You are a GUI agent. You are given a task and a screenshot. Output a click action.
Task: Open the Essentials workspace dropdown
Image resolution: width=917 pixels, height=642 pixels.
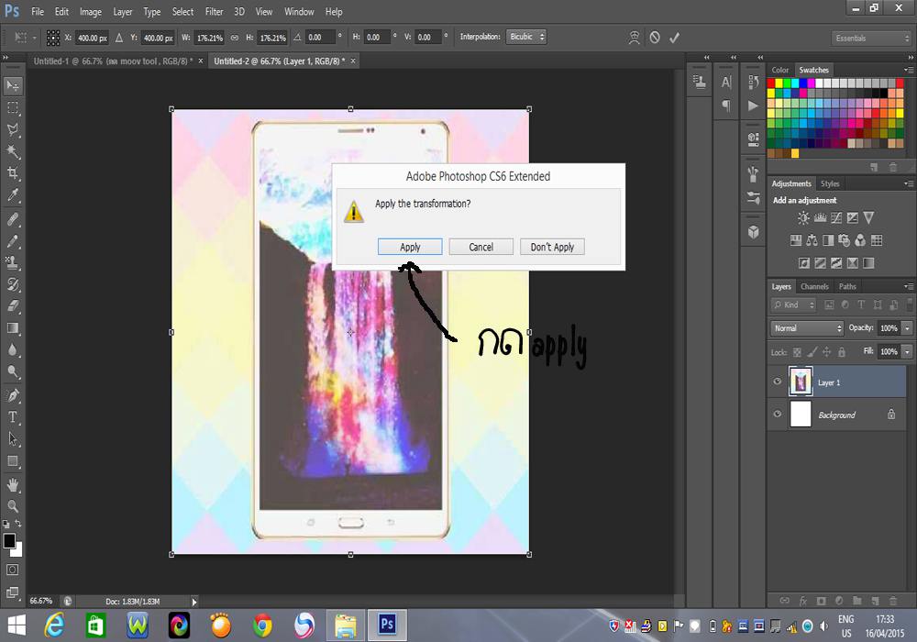point(871,39)
